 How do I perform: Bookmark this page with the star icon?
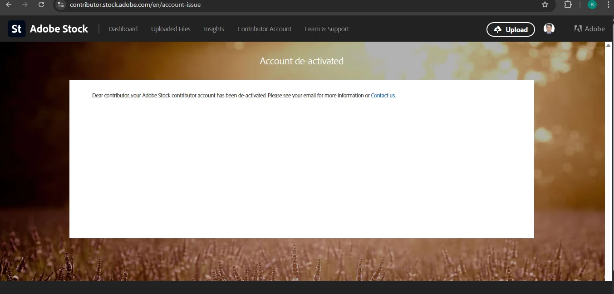pyautogui.click(x=545, y=5)
